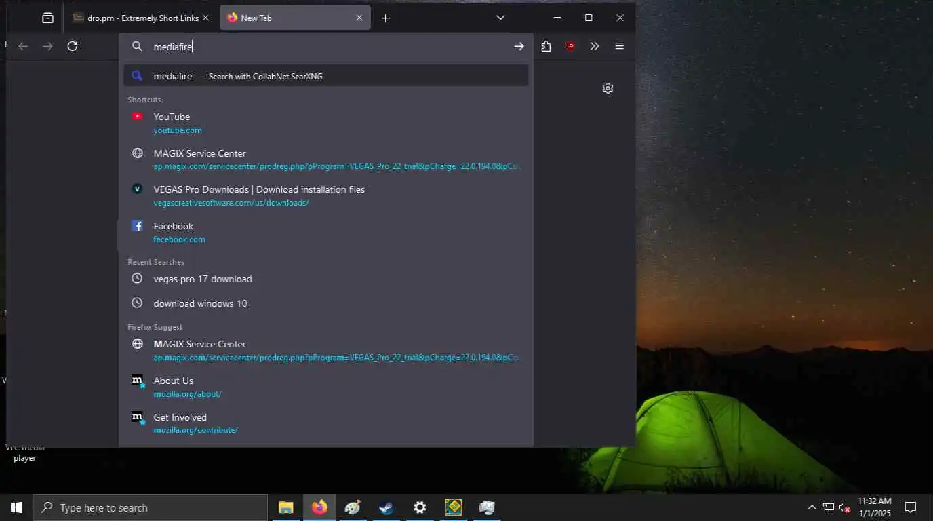The height and width of the screenshot is (521, 933).
Task: Open the About Us Mozilla suggestion
Action: [x=326, y=387]
